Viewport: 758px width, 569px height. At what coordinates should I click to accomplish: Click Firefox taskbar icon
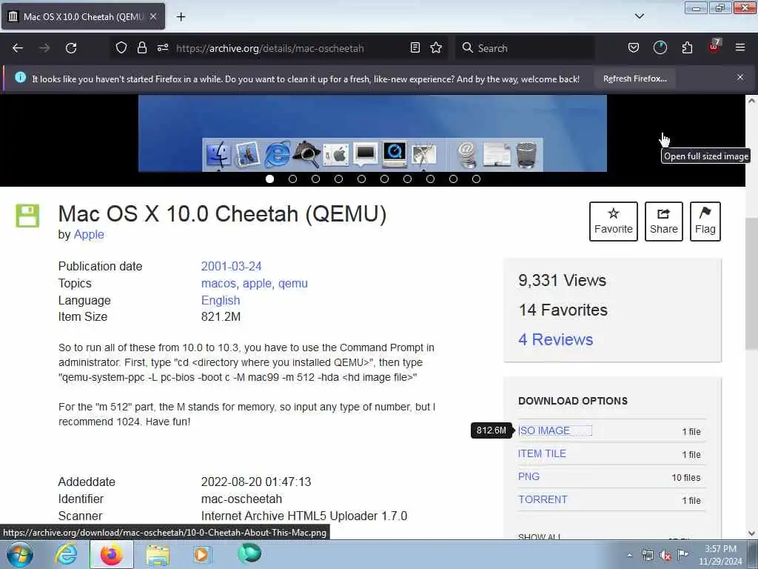(111, 554)
